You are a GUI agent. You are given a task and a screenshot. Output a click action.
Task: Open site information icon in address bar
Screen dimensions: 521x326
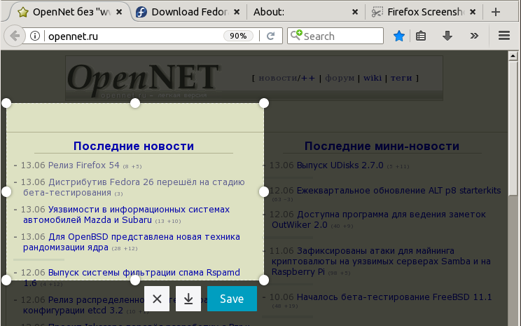pos(35,36)
